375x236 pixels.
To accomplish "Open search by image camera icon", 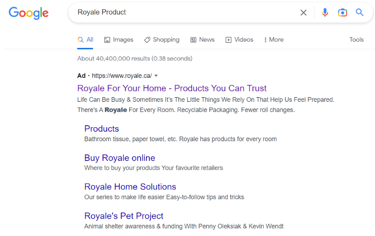I will 343,12.
